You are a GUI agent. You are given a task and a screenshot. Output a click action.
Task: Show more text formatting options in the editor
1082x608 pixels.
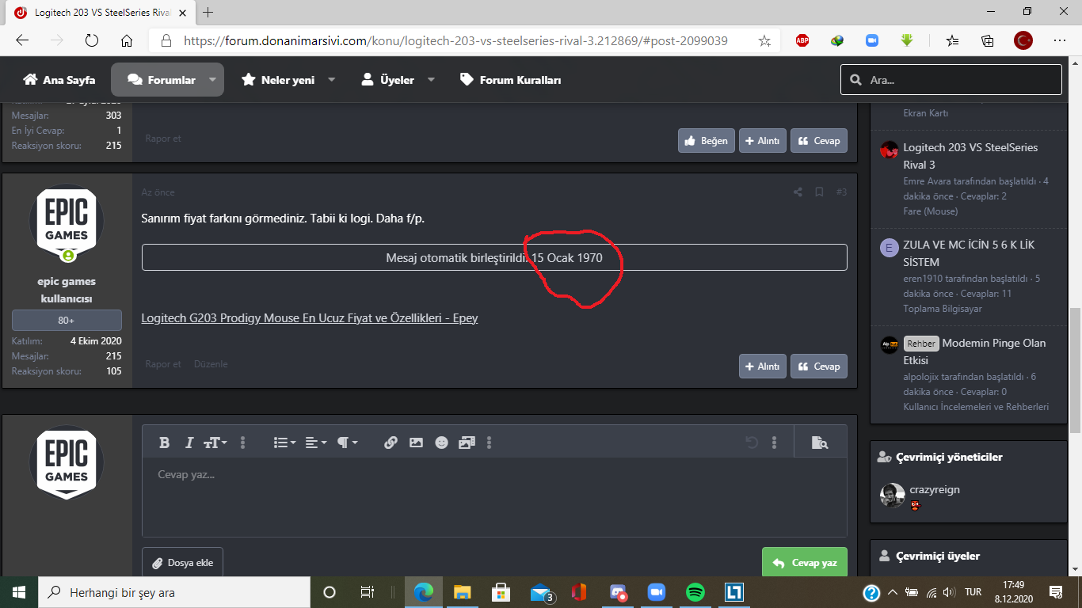point(243,443)
